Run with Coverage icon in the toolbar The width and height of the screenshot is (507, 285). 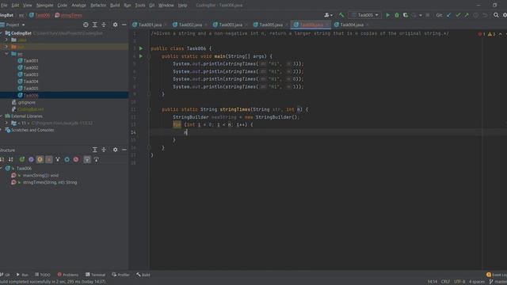(x=405, y=15)
